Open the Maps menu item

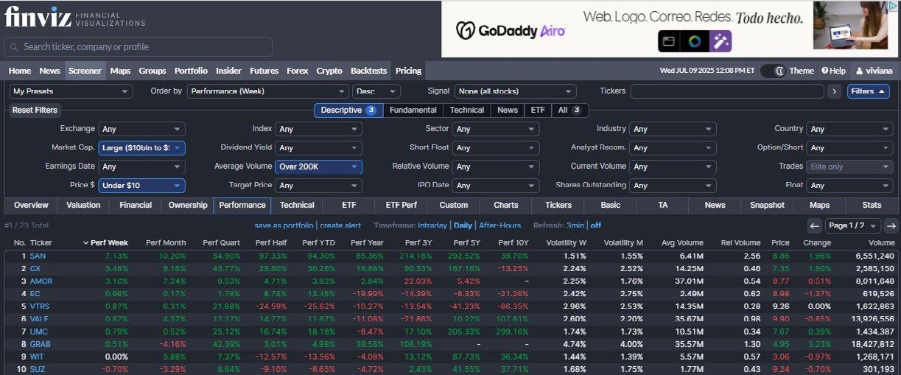[x=120, y=71]
